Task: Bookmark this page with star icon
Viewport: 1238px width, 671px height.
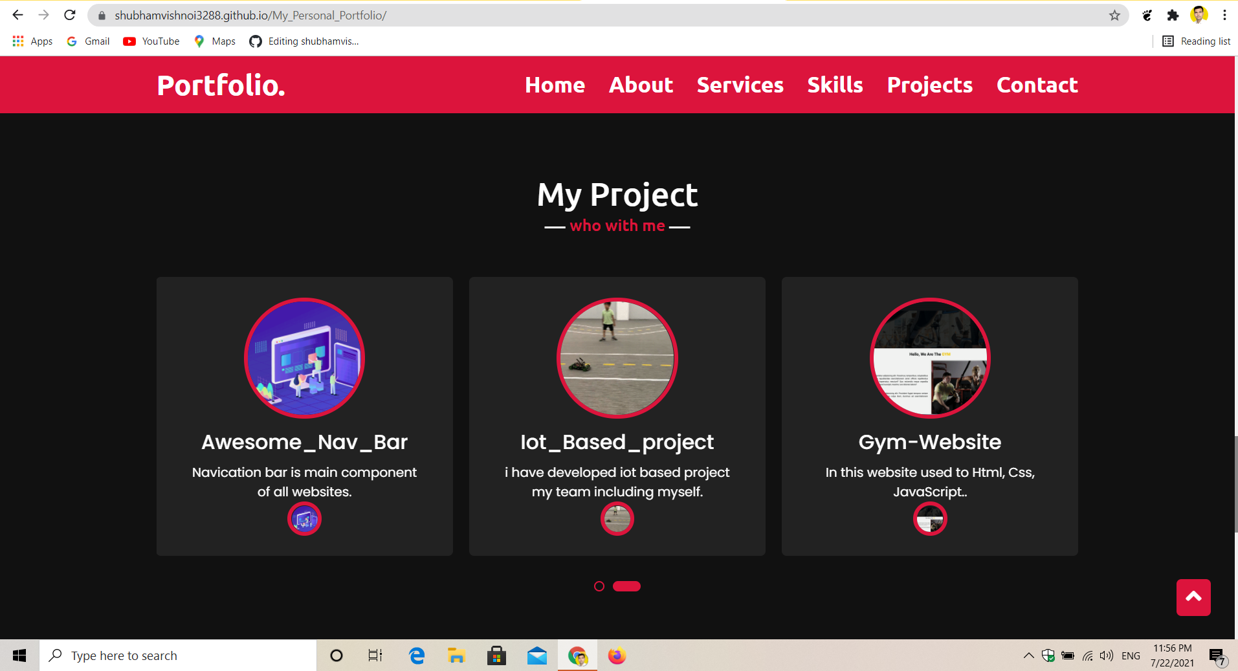Action: point(1114,16)
